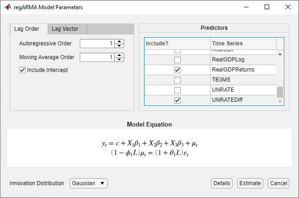Enable the UNRATE predictor checkbox
Viewport: 299px width, 198px height.
177,90
